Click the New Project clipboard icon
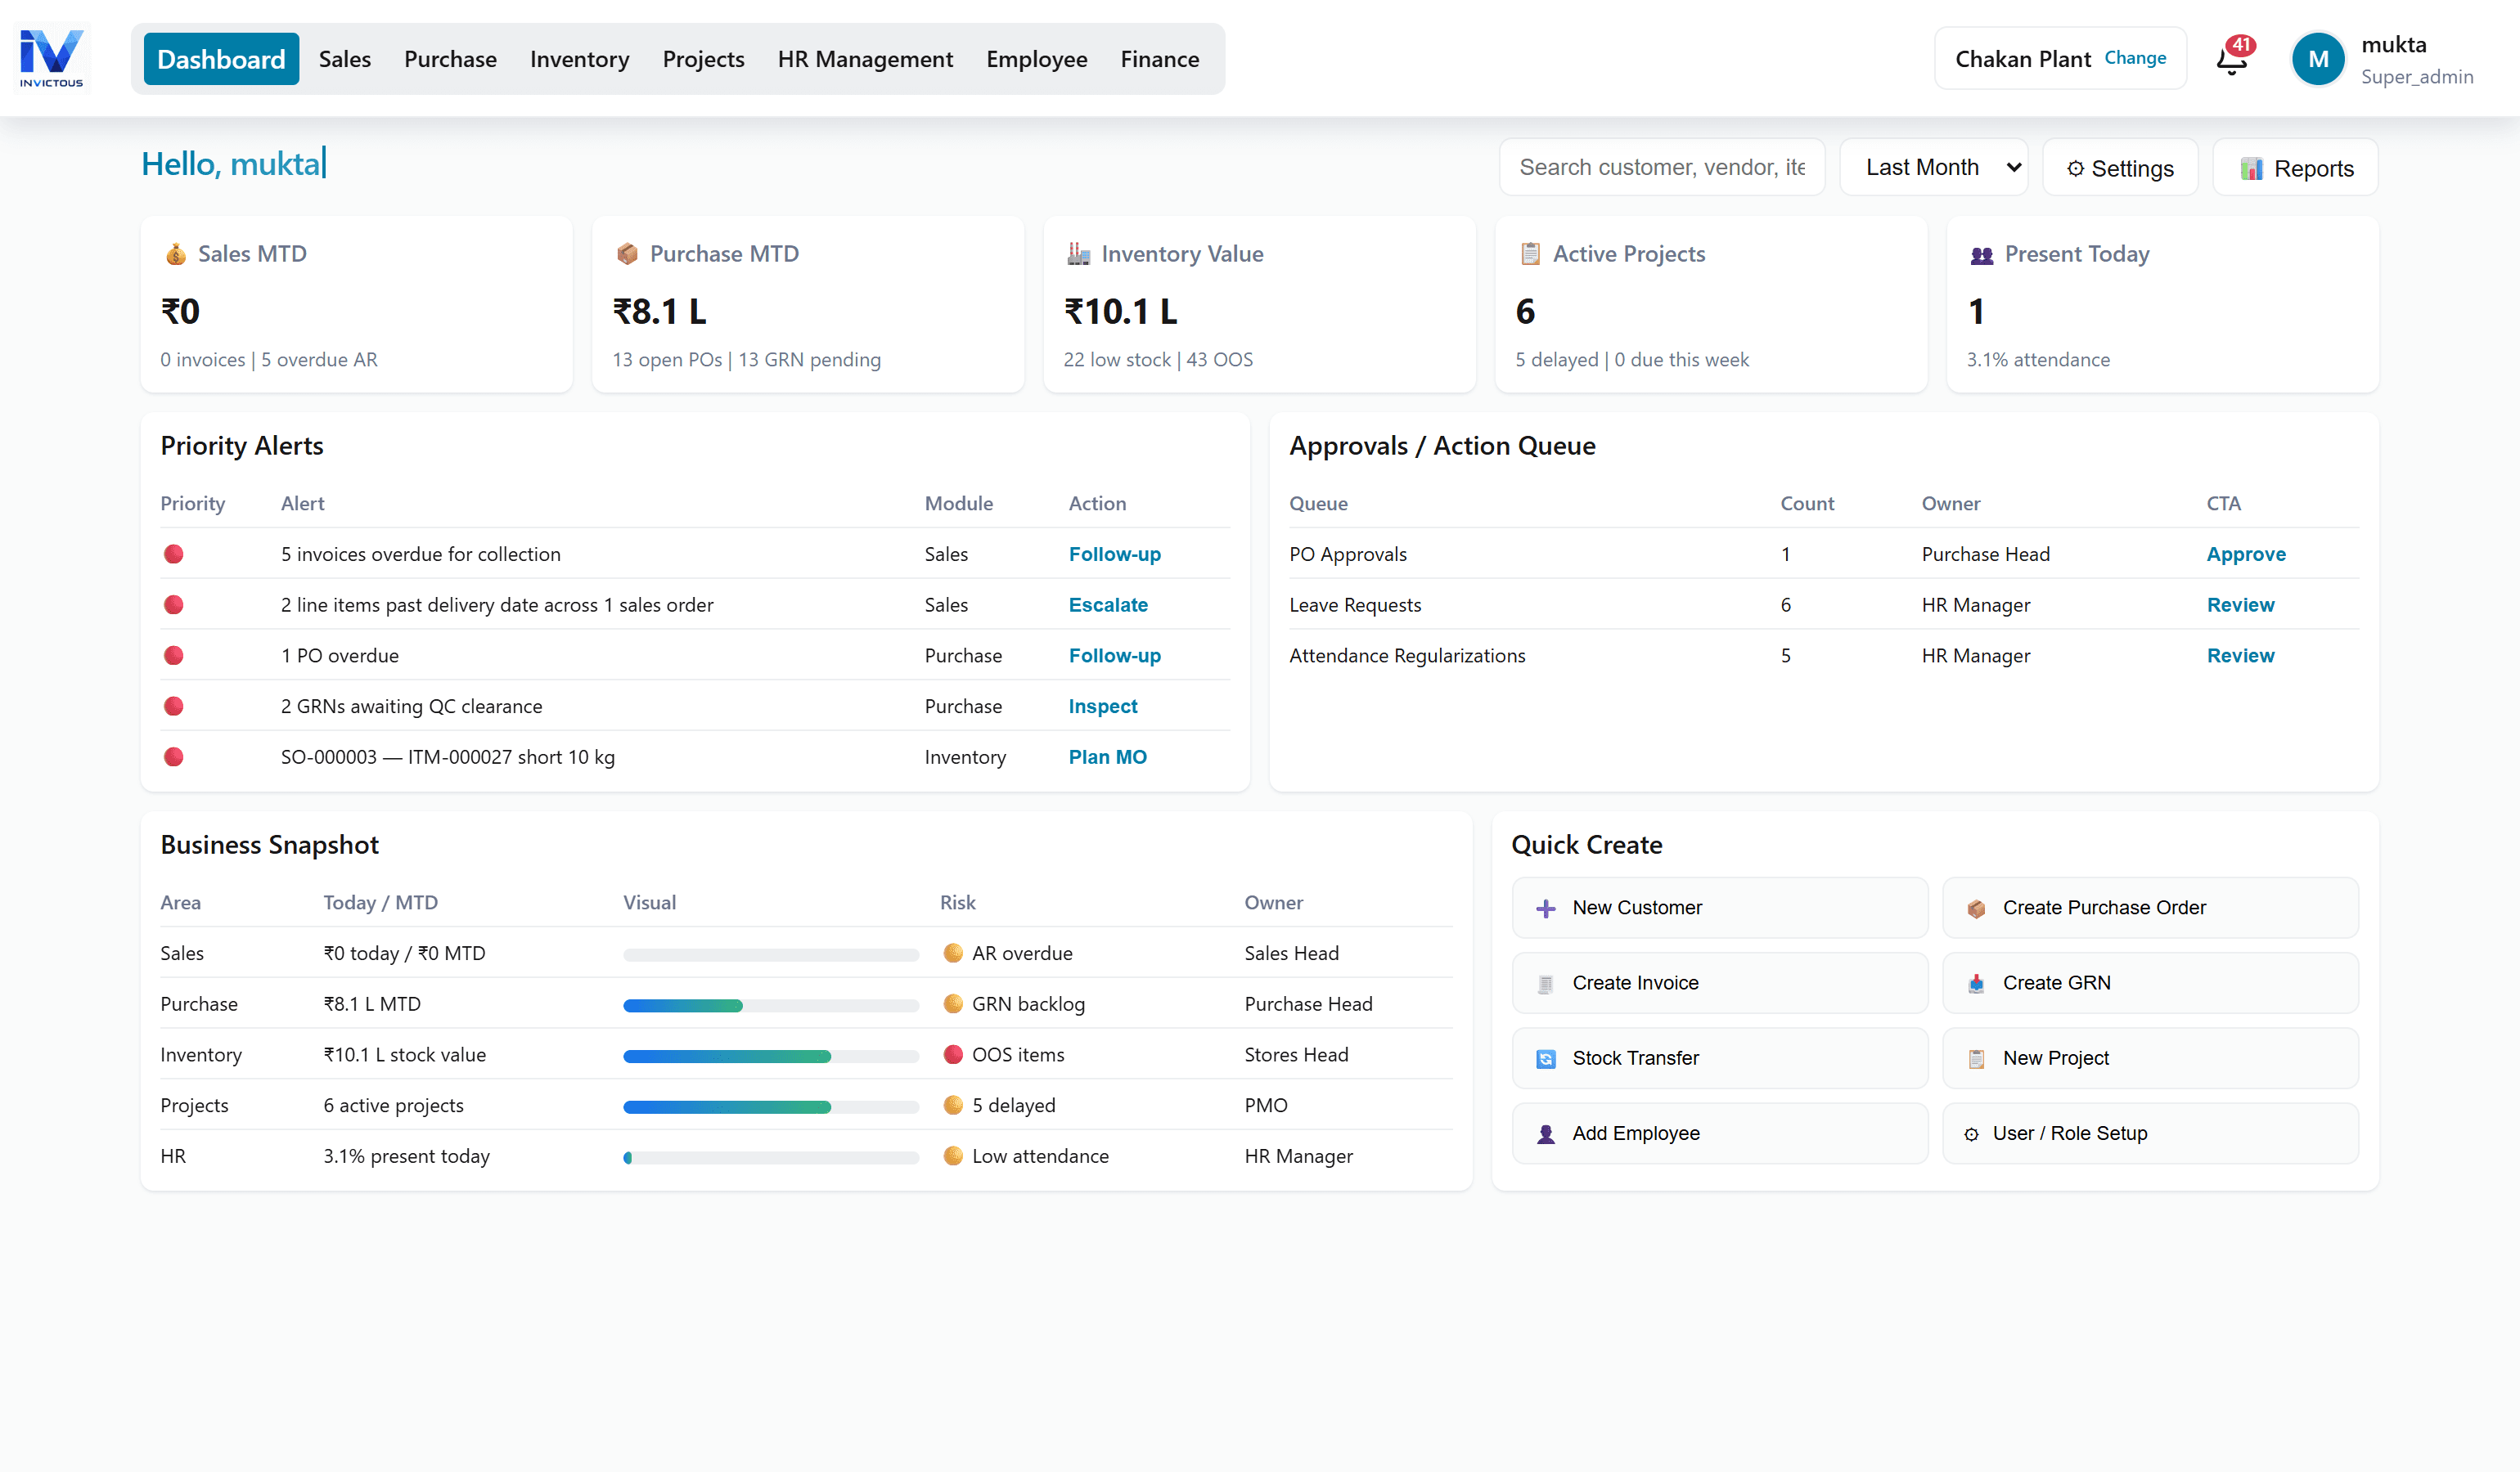 [1975, 1058]
